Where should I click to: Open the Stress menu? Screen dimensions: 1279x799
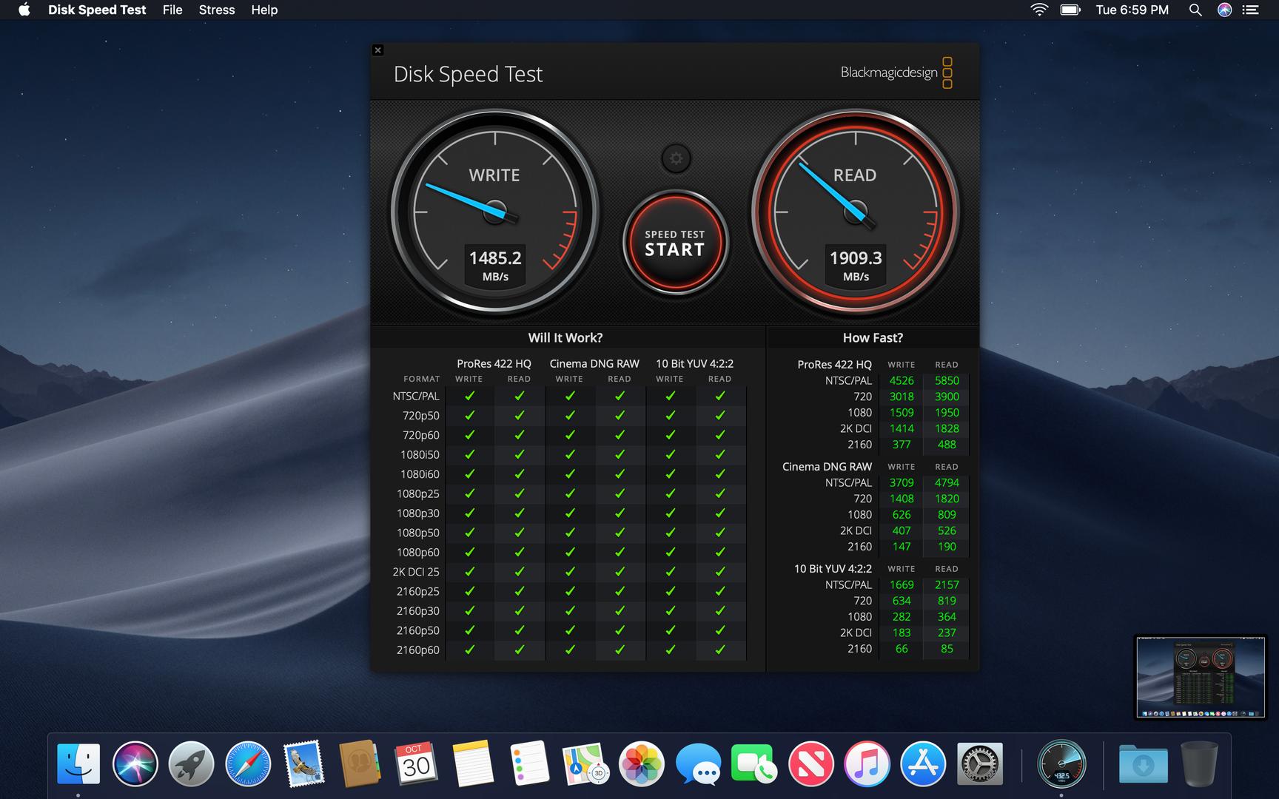[217, 10]
